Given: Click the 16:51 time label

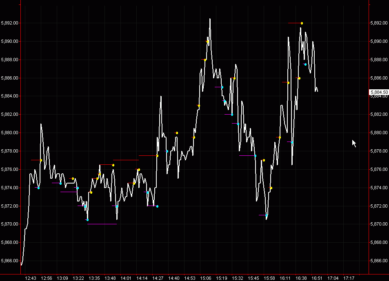Looking at the screenshot, I should click(x=317, y=278).
